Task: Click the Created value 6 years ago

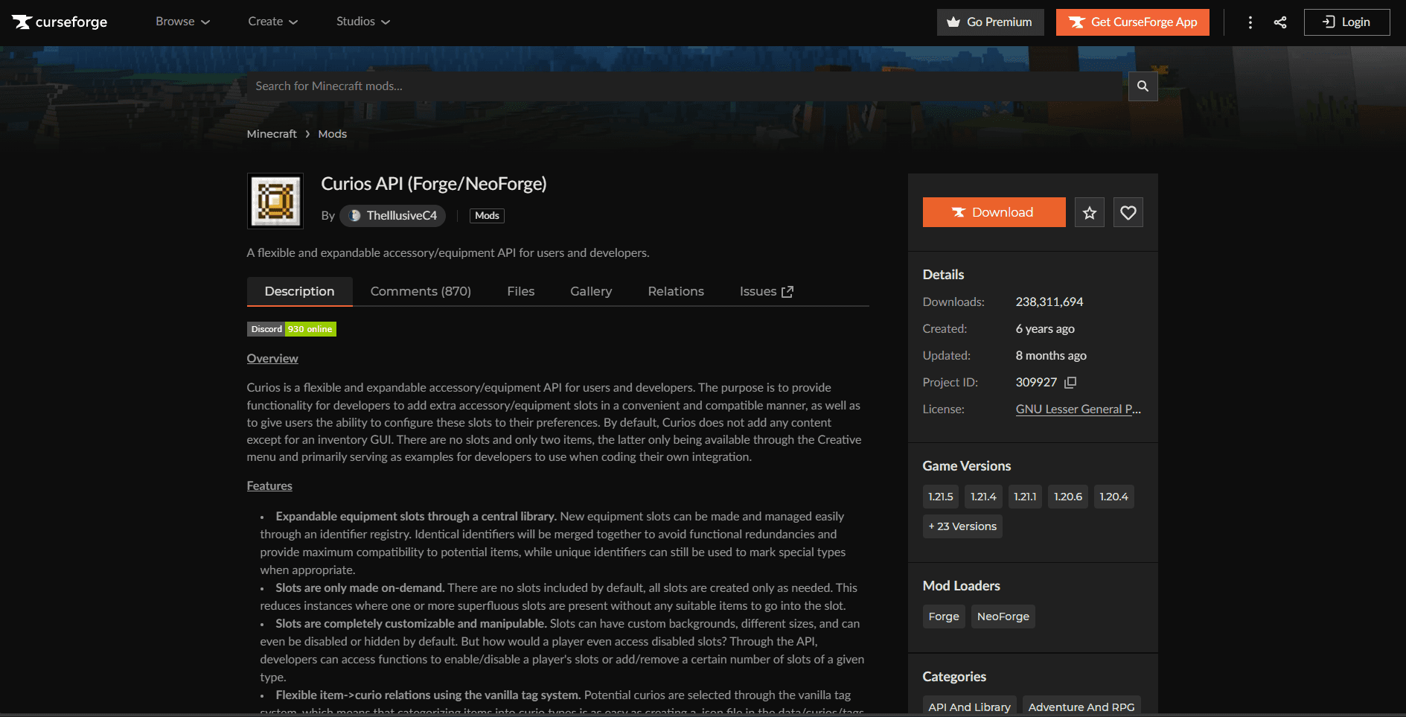Action: click(1045, 329)
